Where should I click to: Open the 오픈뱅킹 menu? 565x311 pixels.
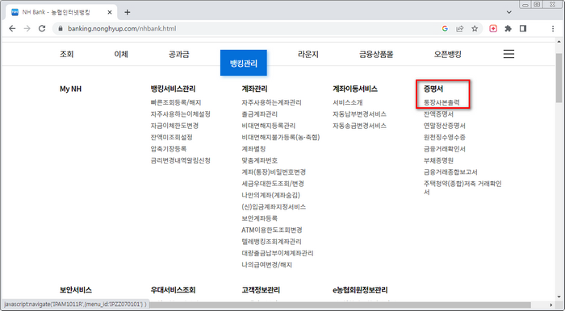[x=447, y=55]
